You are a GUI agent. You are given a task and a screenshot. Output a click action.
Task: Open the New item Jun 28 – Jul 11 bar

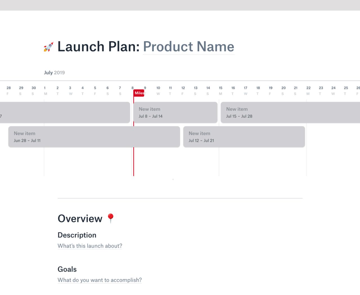94,137
